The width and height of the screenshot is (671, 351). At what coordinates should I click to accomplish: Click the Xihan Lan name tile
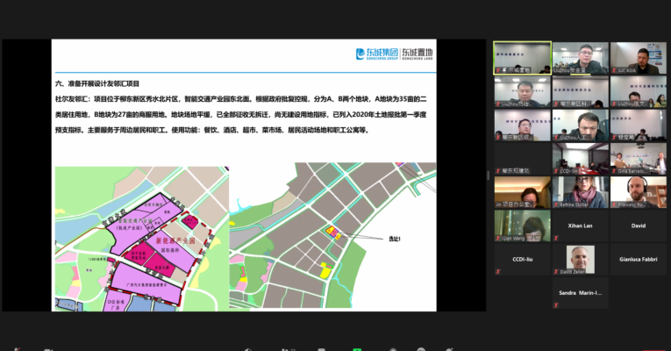coord(581,226)
